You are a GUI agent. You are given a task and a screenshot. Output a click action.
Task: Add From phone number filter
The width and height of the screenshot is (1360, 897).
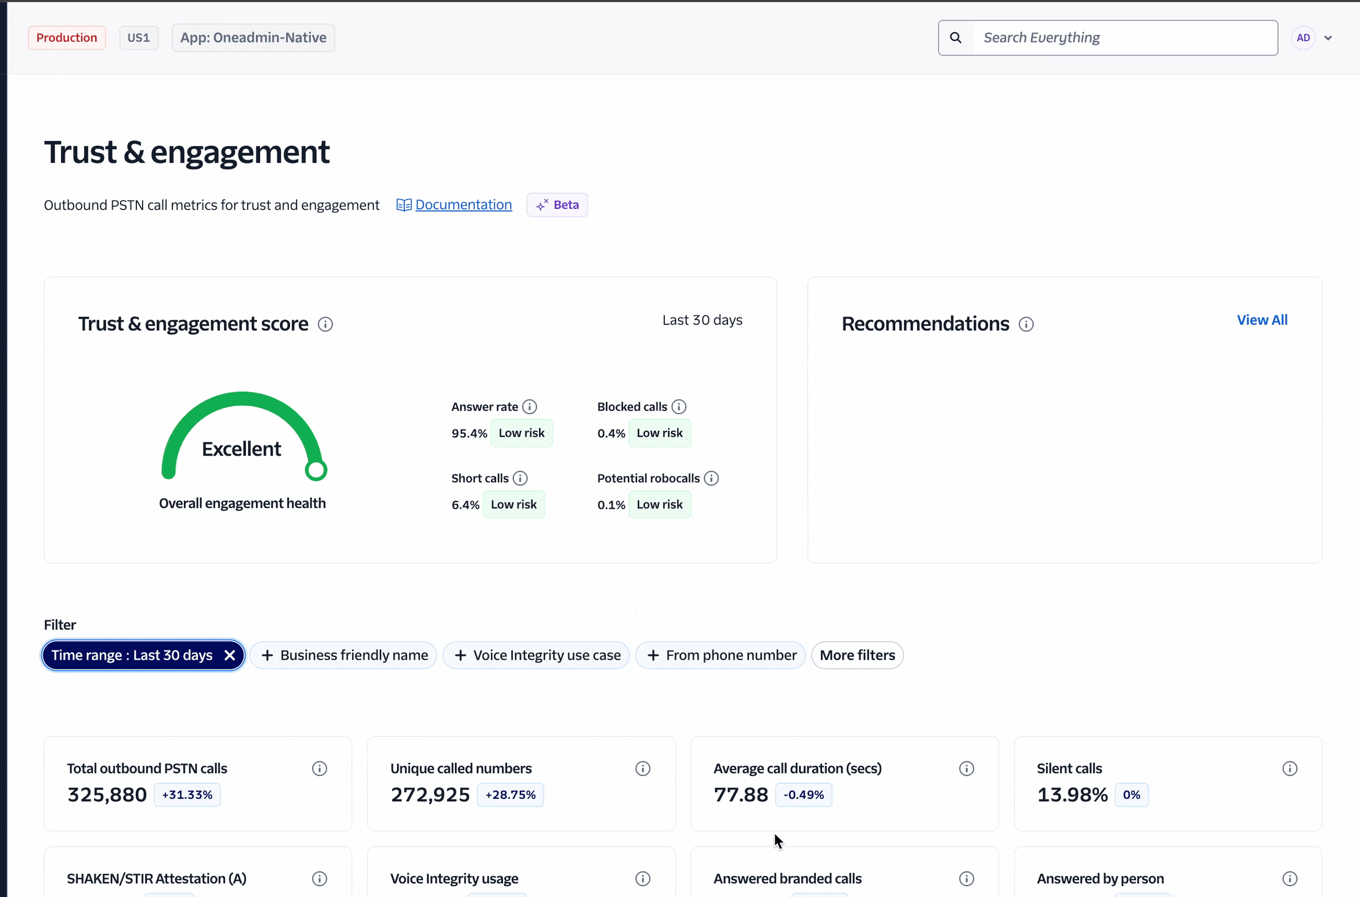pyautogui.click(x=721, y=655)
